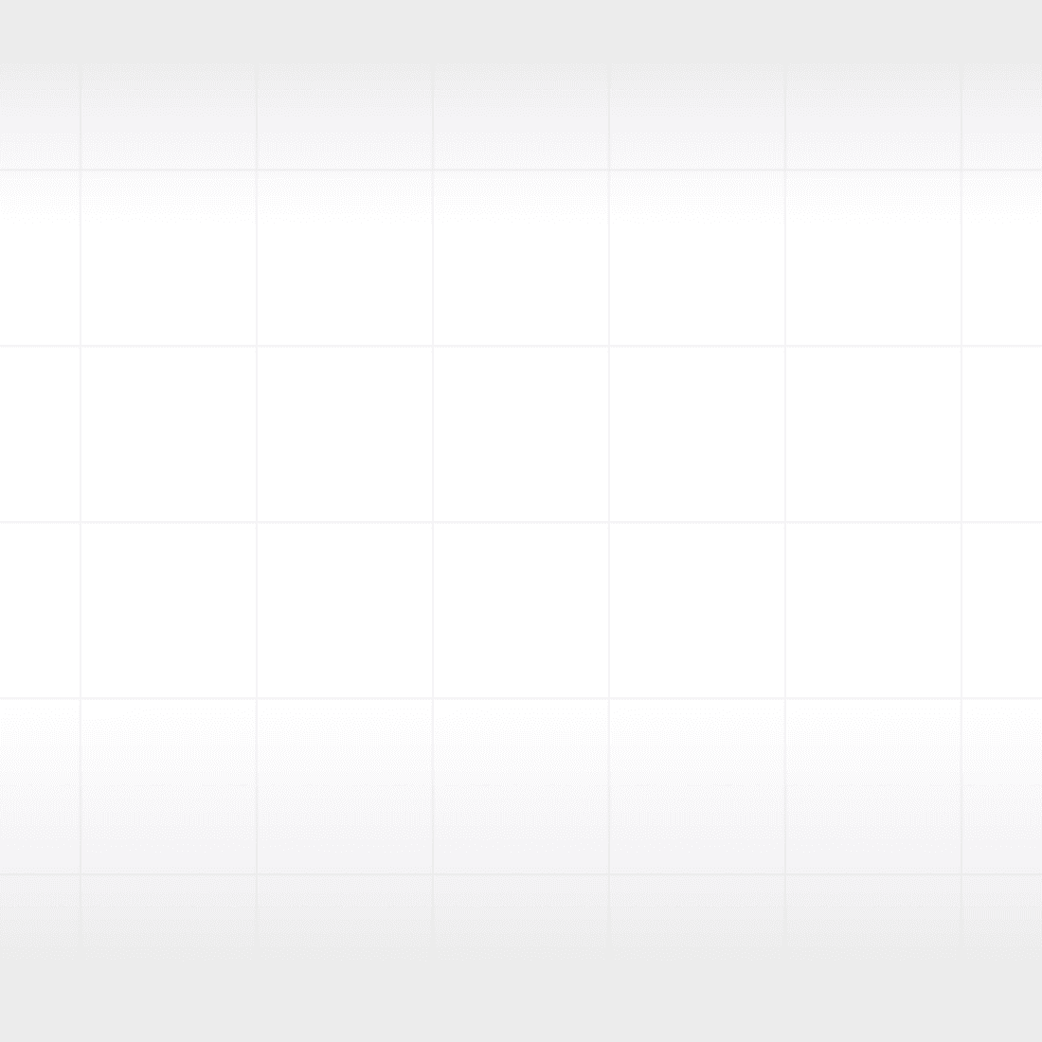
Task: Click the middle cell of the second row
Action: [519, 256]
